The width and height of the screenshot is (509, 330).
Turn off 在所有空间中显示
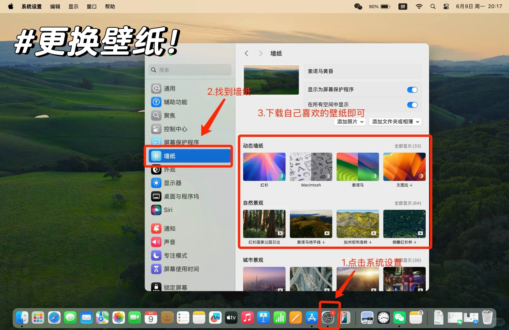click(412, 105)
